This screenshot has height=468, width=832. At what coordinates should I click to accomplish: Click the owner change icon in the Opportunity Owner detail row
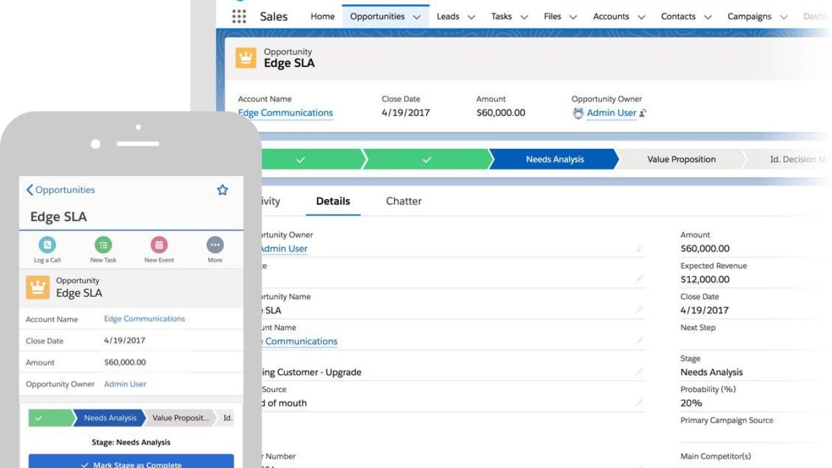click(x=640, y=248)
